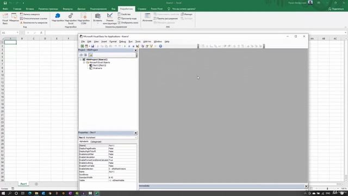This screenshot has width=348, height=196.
Task: Click the blue Help question-mark icon
Action: [x=160, y=46]
